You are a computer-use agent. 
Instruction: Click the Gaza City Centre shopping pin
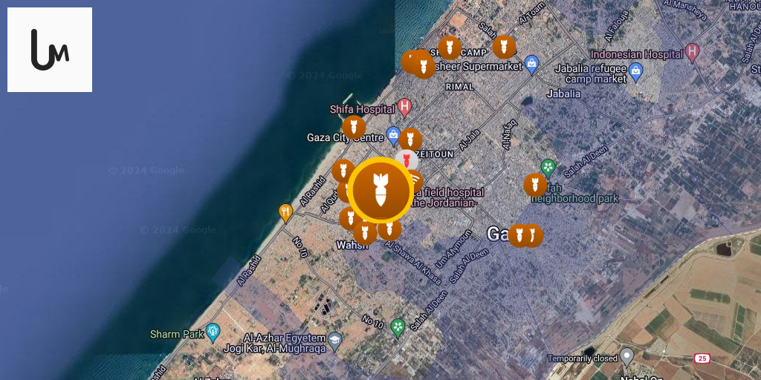(393, 137)
